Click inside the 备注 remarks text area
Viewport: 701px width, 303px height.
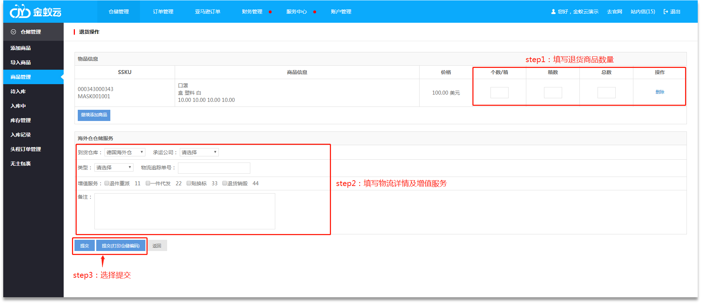click(x=184, y=211)
